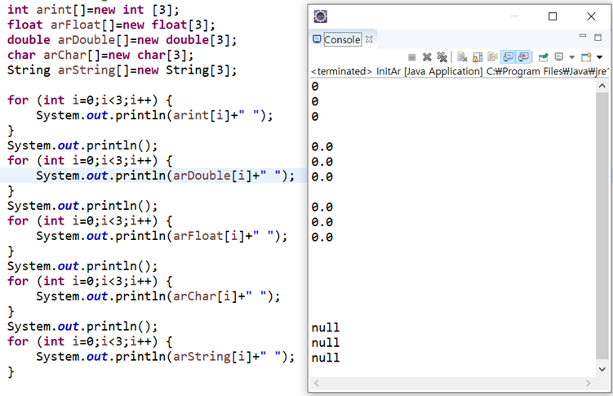Open the Display Selected Console dropdown arrow
Image resolution: width=613 pixels, height=396 pixels.
tap(571, 57)
